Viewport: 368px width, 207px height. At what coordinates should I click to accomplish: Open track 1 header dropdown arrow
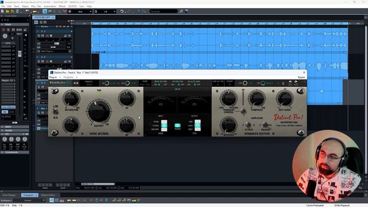[x=71, y=31]
